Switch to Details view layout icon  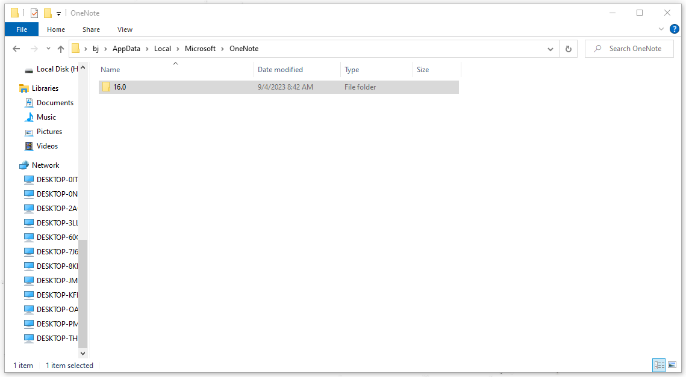coord(659,365)
